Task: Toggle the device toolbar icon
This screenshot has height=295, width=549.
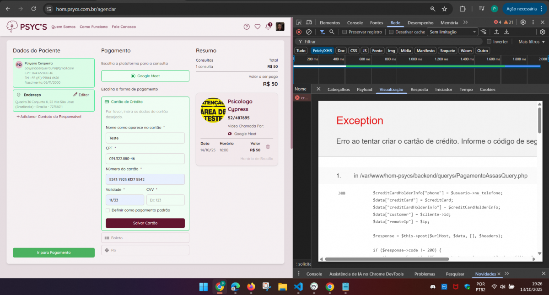Action: tap(309, 22)
